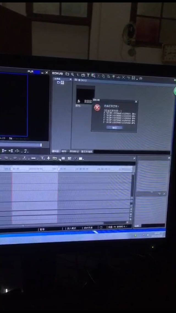Click the copy icon in bin toolbar
The image size is (176, 313).
click(103, 76)
